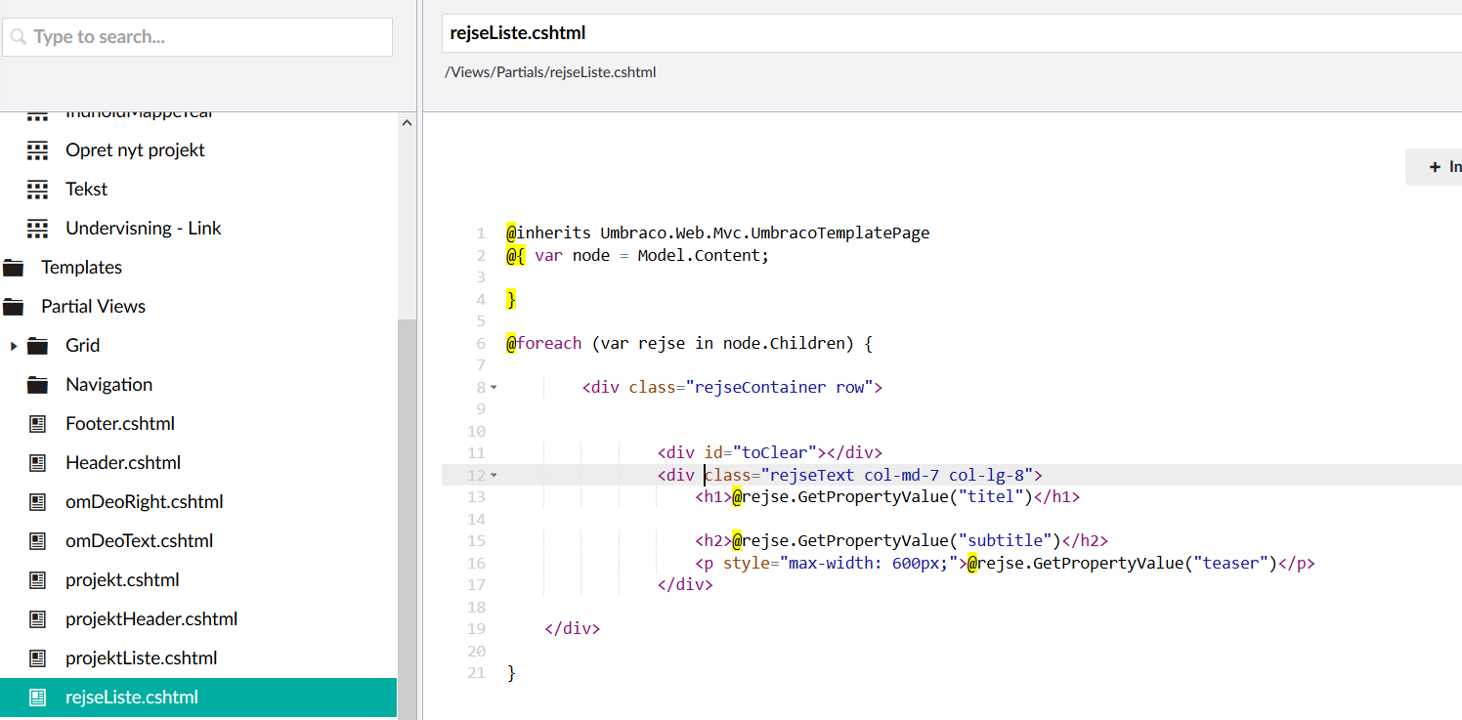Click file icon beside rejseListe.cshtml
Viewport: 1462px width, 720px height.
[37, 698]
